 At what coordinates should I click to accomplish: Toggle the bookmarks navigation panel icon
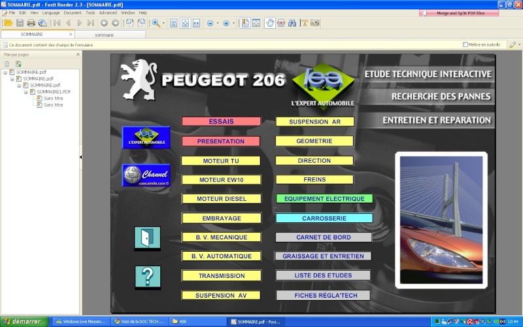(245, 23)
